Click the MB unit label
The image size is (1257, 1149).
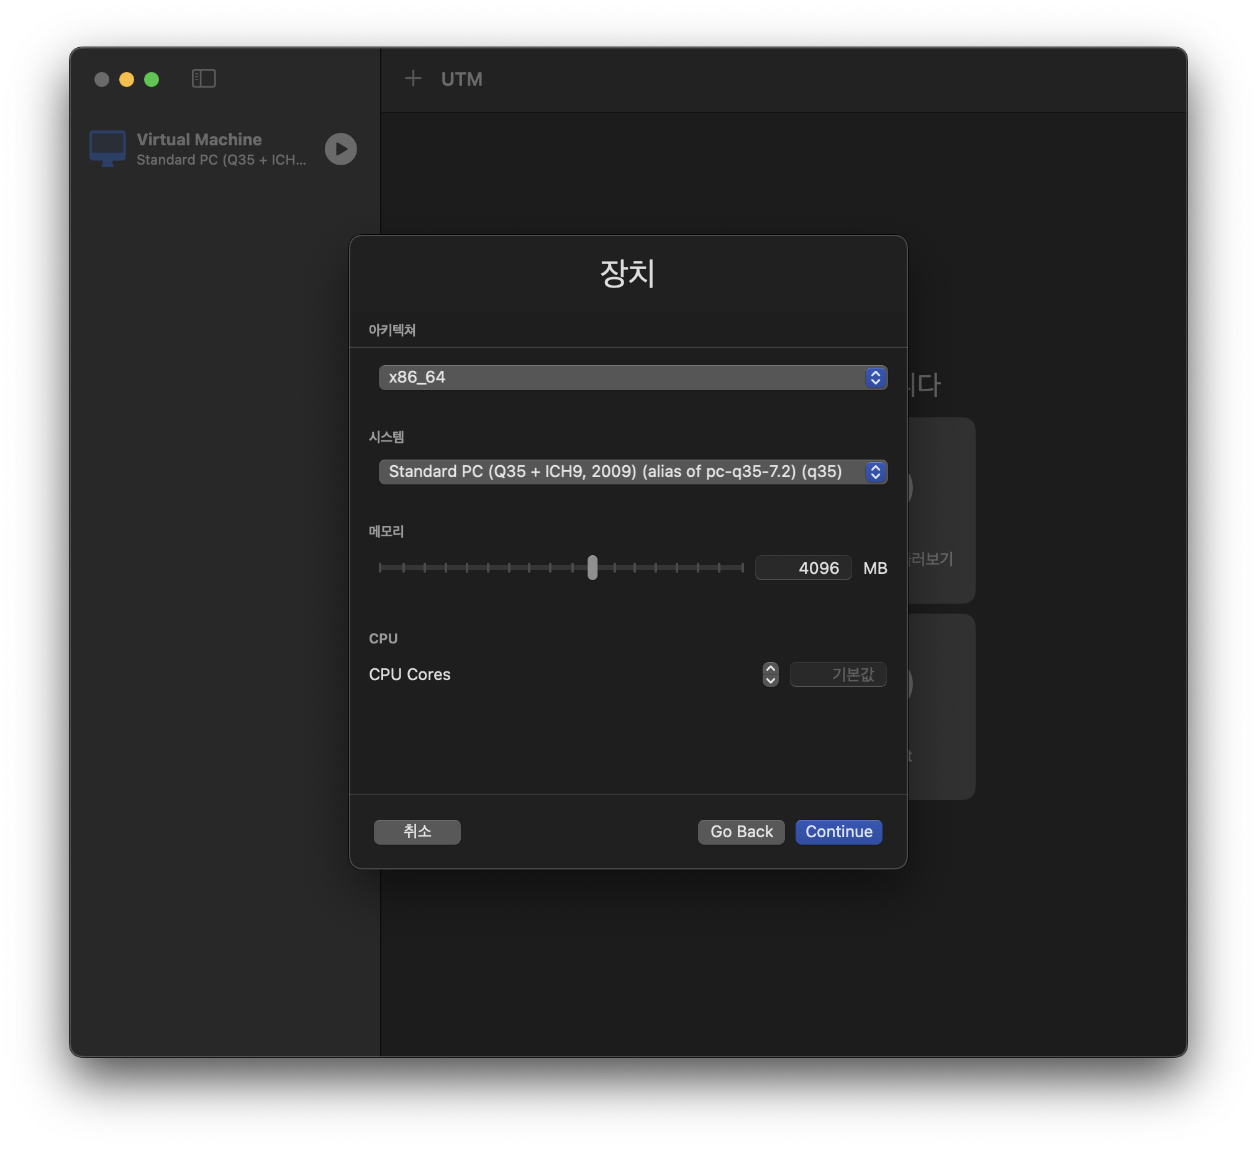tap(875, 568)
